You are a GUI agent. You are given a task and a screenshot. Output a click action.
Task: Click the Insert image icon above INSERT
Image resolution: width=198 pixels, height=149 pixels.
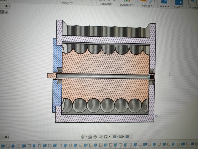(164, 2)
